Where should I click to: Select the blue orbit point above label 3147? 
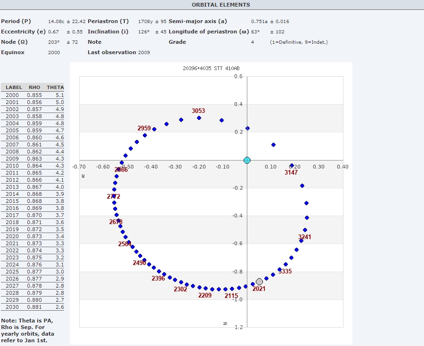292,166
